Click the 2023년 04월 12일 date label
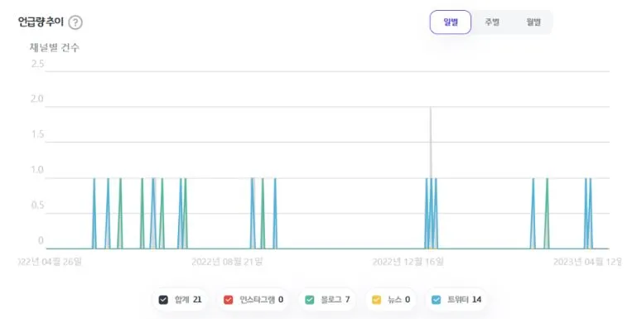Viewport: 637px width, 319px height. 587,261
